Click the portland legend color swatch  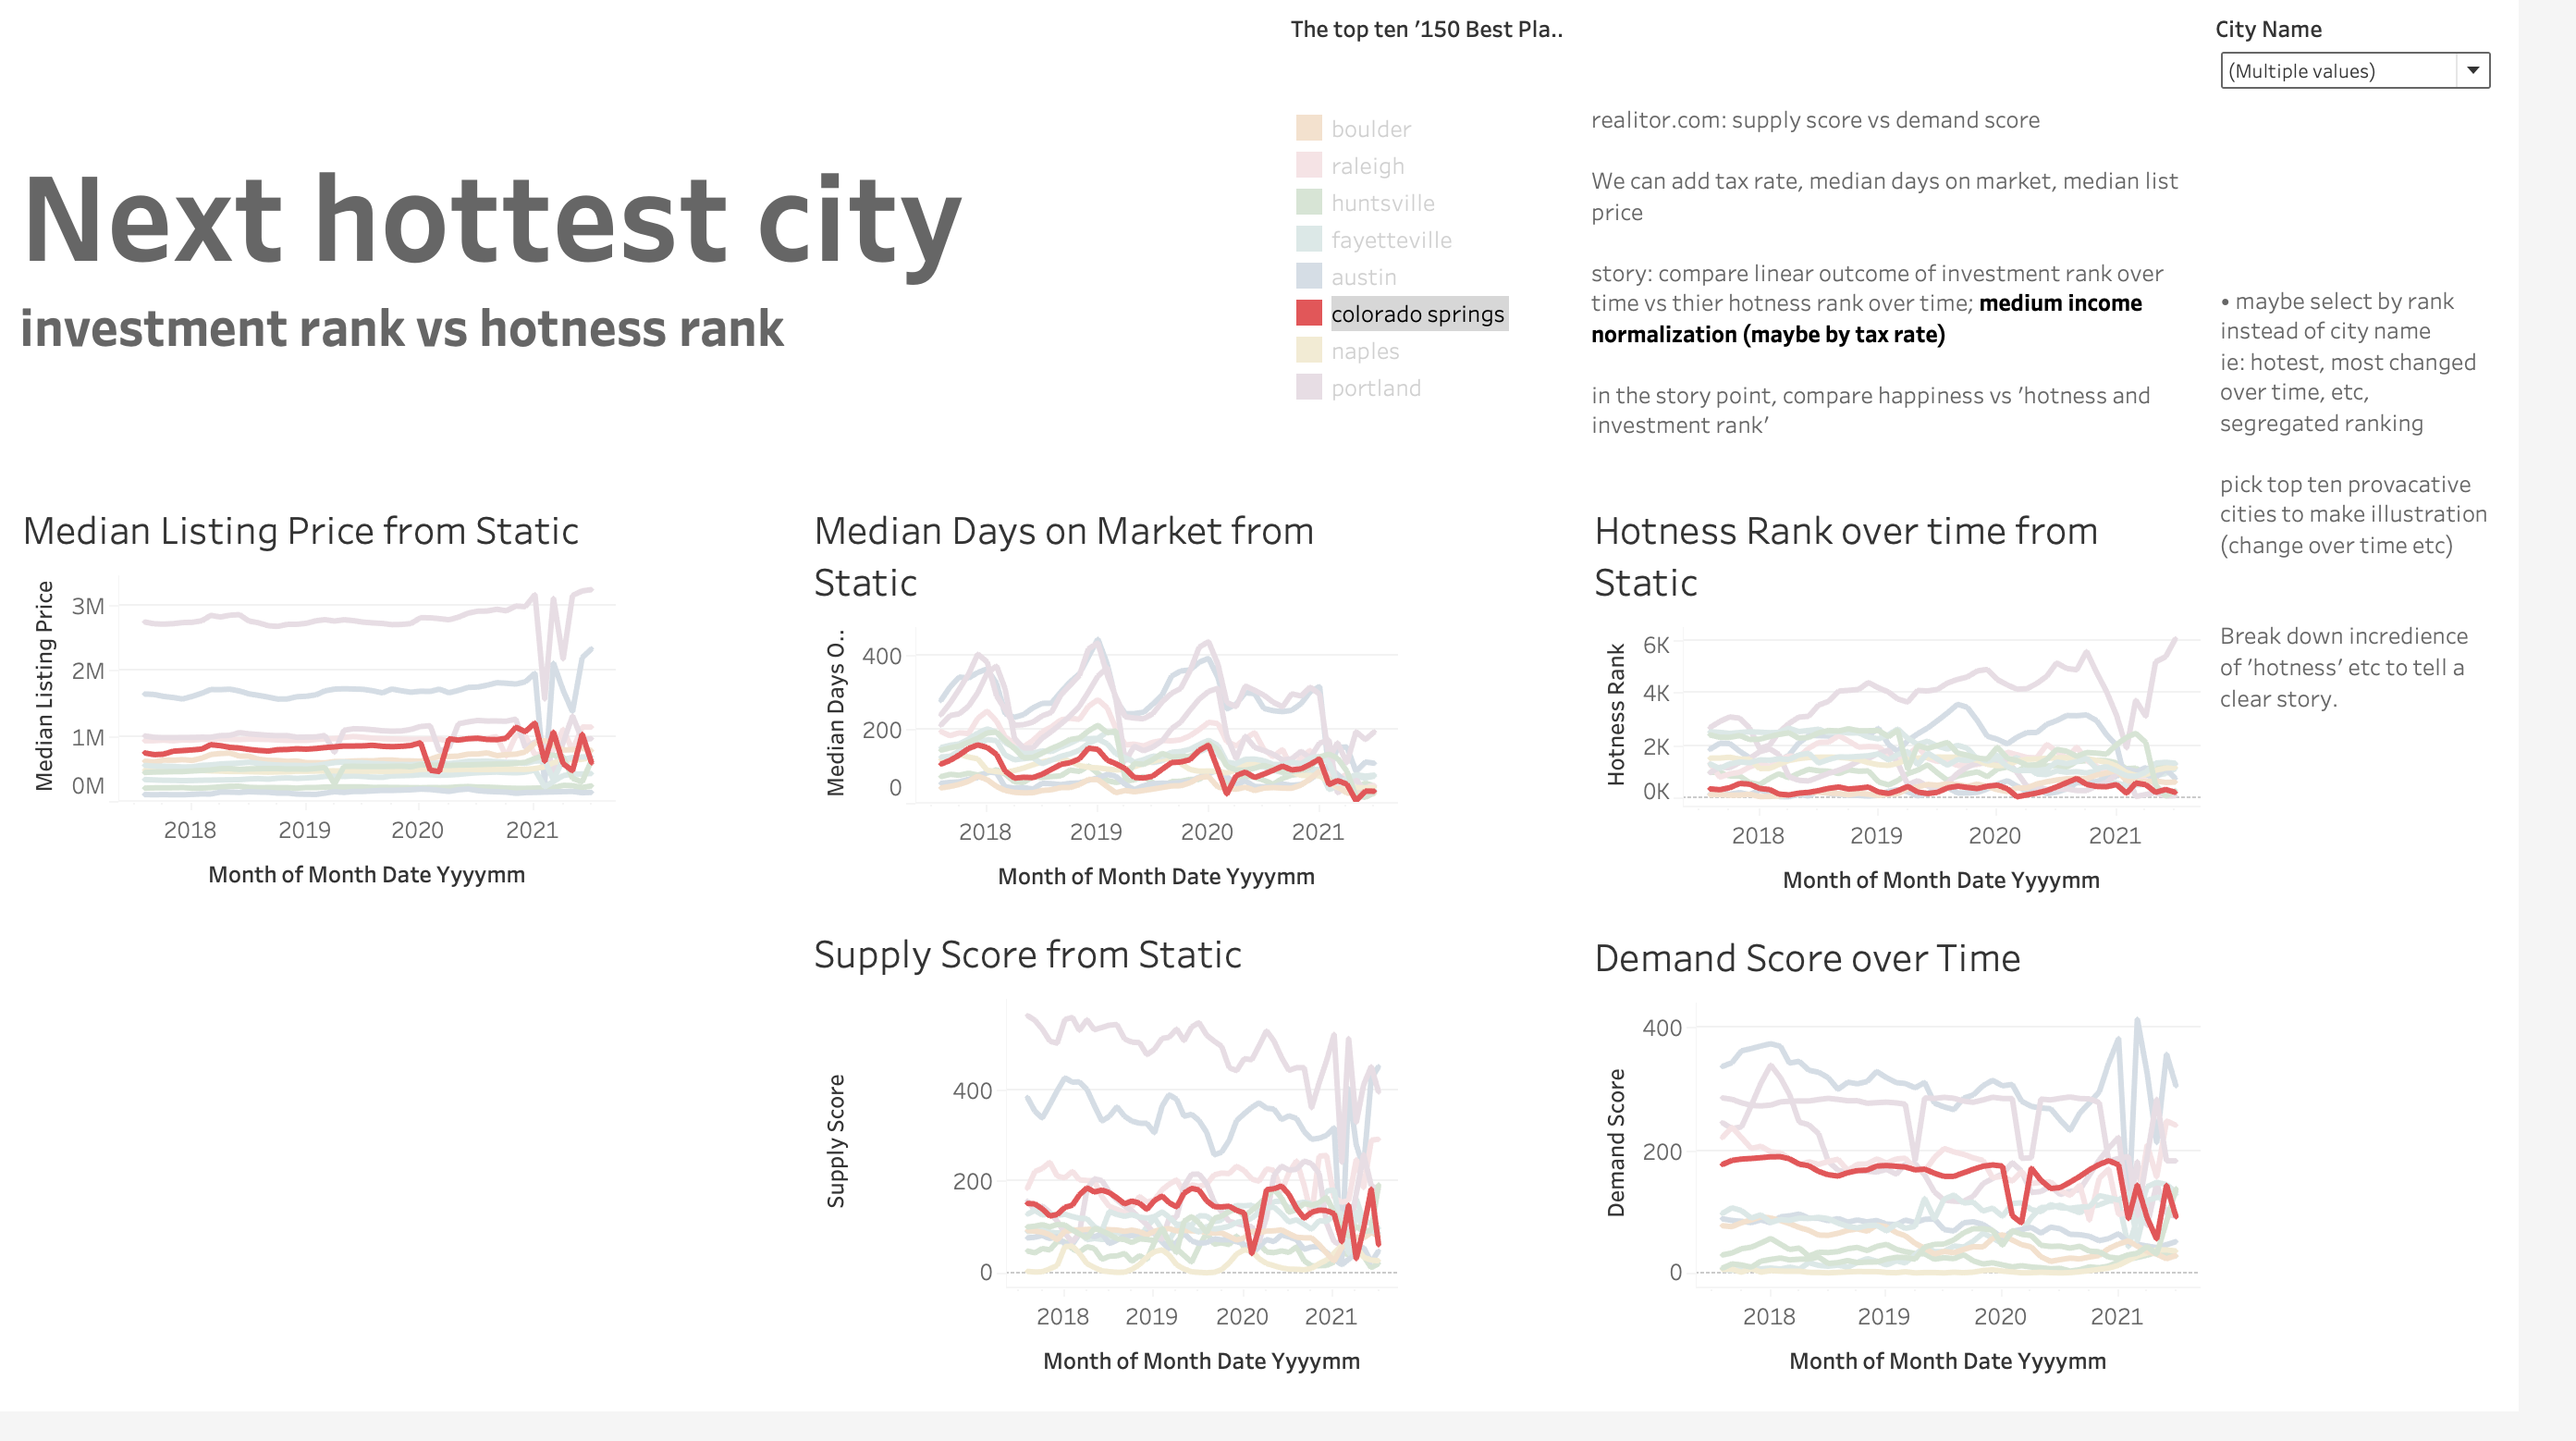1308,387
